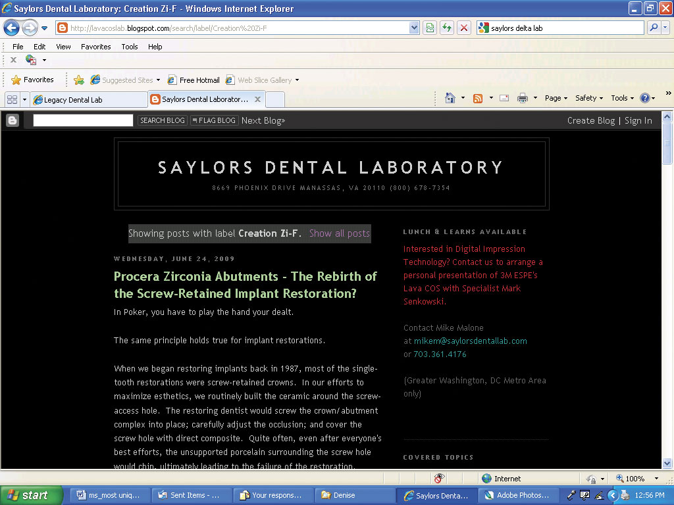This screenshot has width=674, height=505.
Task: Click the globe translate toolbar icon
Action: tap(31, 60)
